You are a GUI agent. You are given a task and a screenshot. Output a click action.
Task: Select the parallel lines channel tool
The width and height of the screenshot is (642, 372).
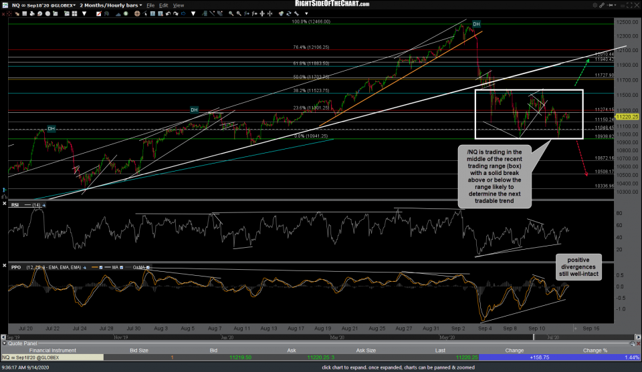220,13
